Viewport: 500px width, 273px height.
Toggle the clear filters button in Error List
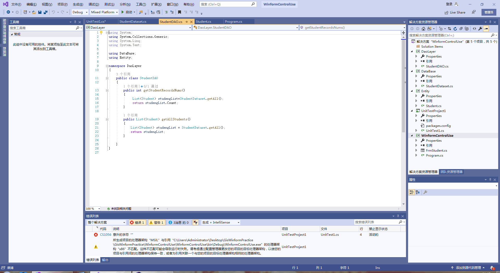coord(196,222)
